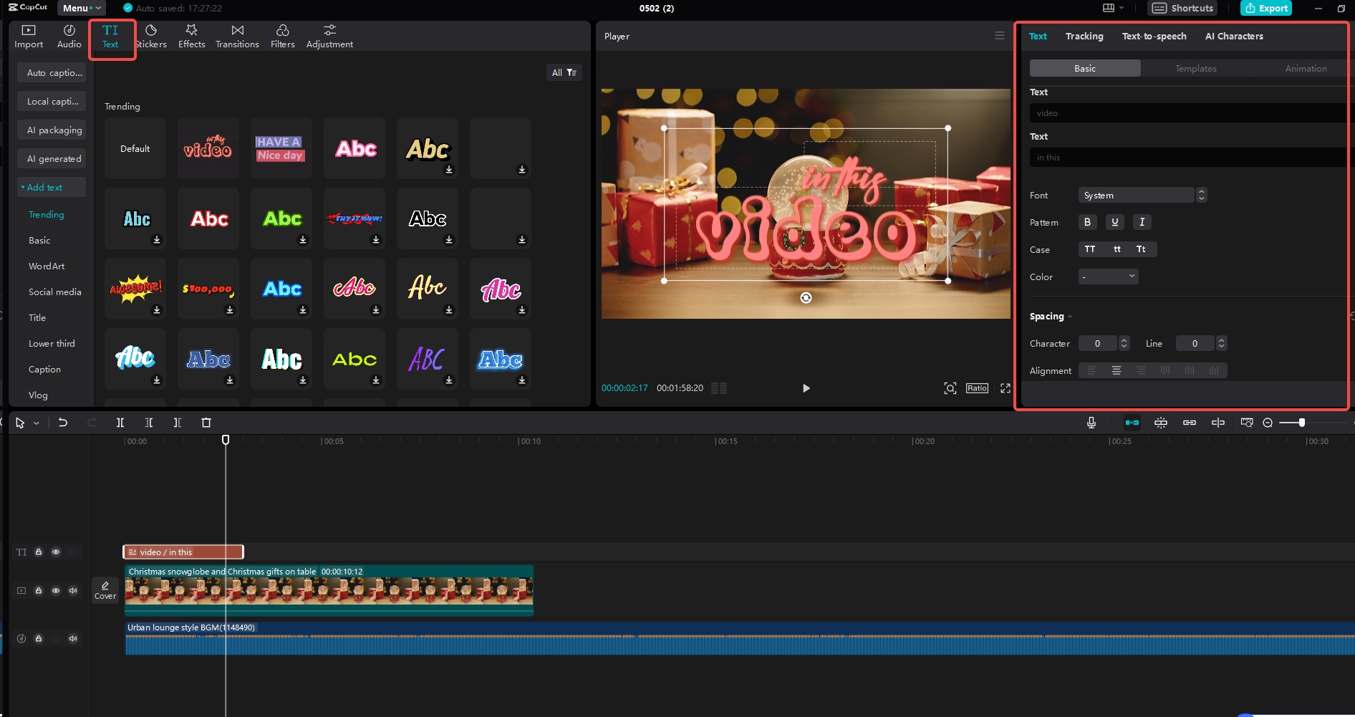Expand the selection tool mode arrow
Screen dimensions: 1355x717
pyautogui.click(x=37, y=423)
